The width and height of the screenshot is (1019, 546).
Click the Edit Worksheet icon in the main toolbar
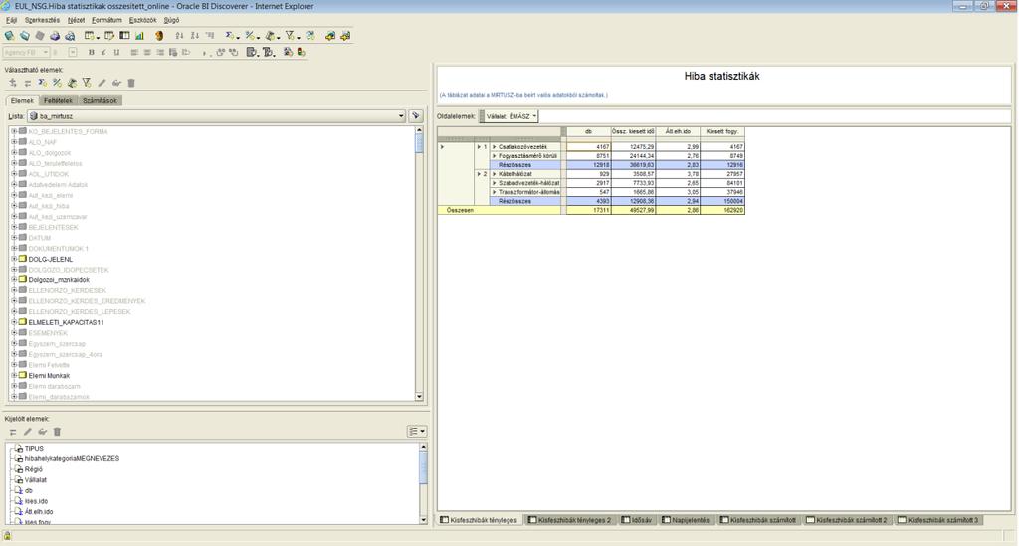click(109, 36)
